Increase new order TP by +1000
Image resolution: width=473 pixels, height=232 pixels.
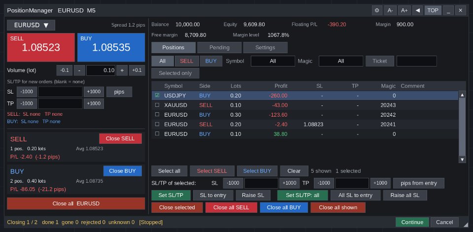tap(94, 103)
